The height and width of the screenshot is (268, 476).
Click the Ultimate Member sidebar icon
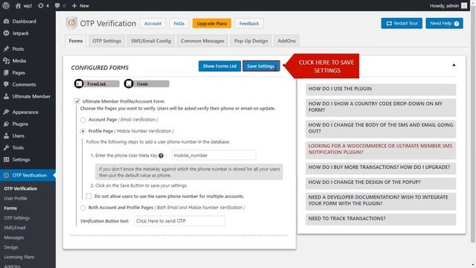click(6, 96)
